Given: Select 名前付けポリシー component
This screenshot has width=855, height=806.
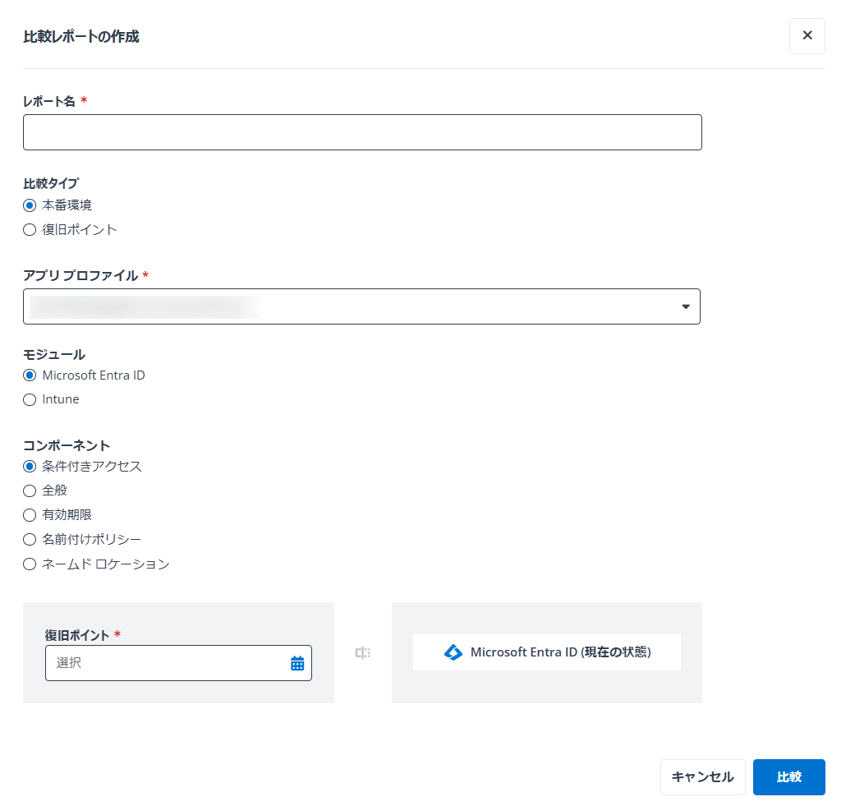Looking at the screenshot, I should pyautogui.click(x=30, y=539).
